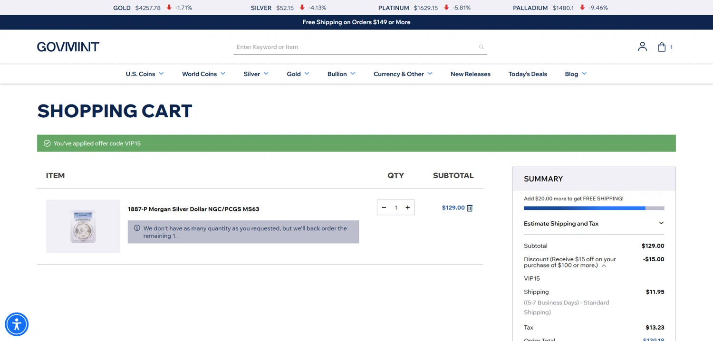The width and height of the screenshot is (713, 341).
Task: Expand Currency & Other dropdown chevron
Action: click(430, 74)
